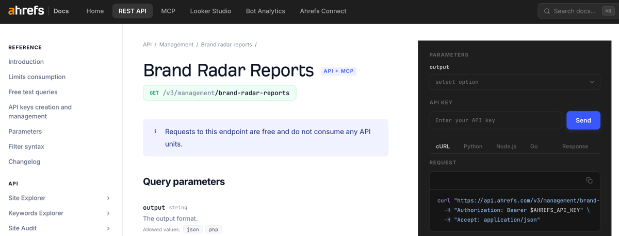Open the Parameters reference page
Image resolution: width=619 pixels, height=236 pixels.
[x=25, y=132]
